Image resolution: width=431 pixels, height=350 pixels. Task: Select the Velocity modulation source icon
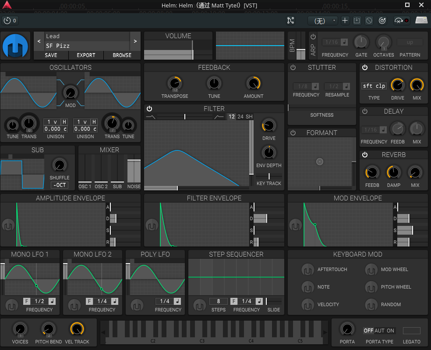pyautogui.click(x=307, y=305)
